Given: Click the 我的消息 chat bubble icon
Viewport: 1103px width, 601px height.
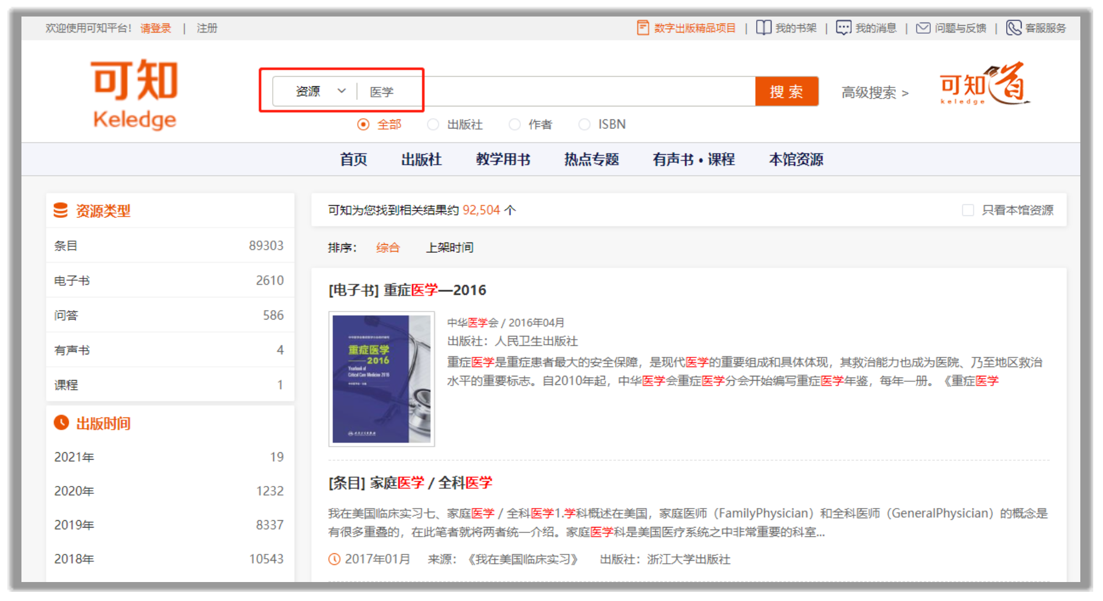Looking at the screenshot, I should click(x=844, y=28).
